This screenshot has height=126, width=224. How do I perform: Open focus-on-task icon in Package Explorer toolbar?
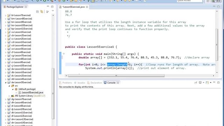[x=48, y=12]
